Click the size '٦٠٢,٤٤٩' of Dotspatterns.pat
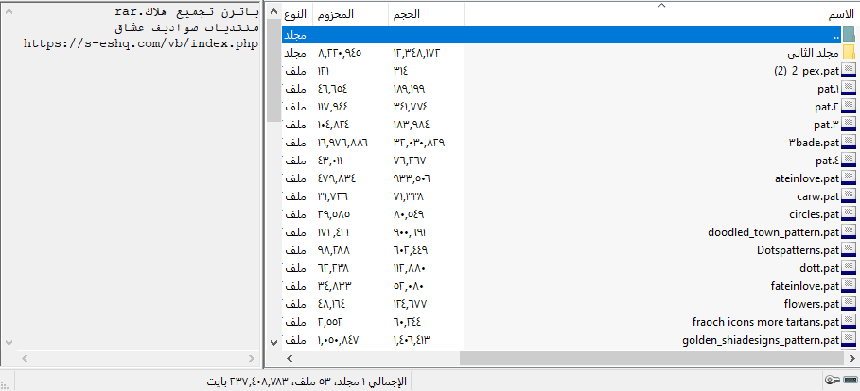Screen dimensions: 860x391 click(411, 250)
